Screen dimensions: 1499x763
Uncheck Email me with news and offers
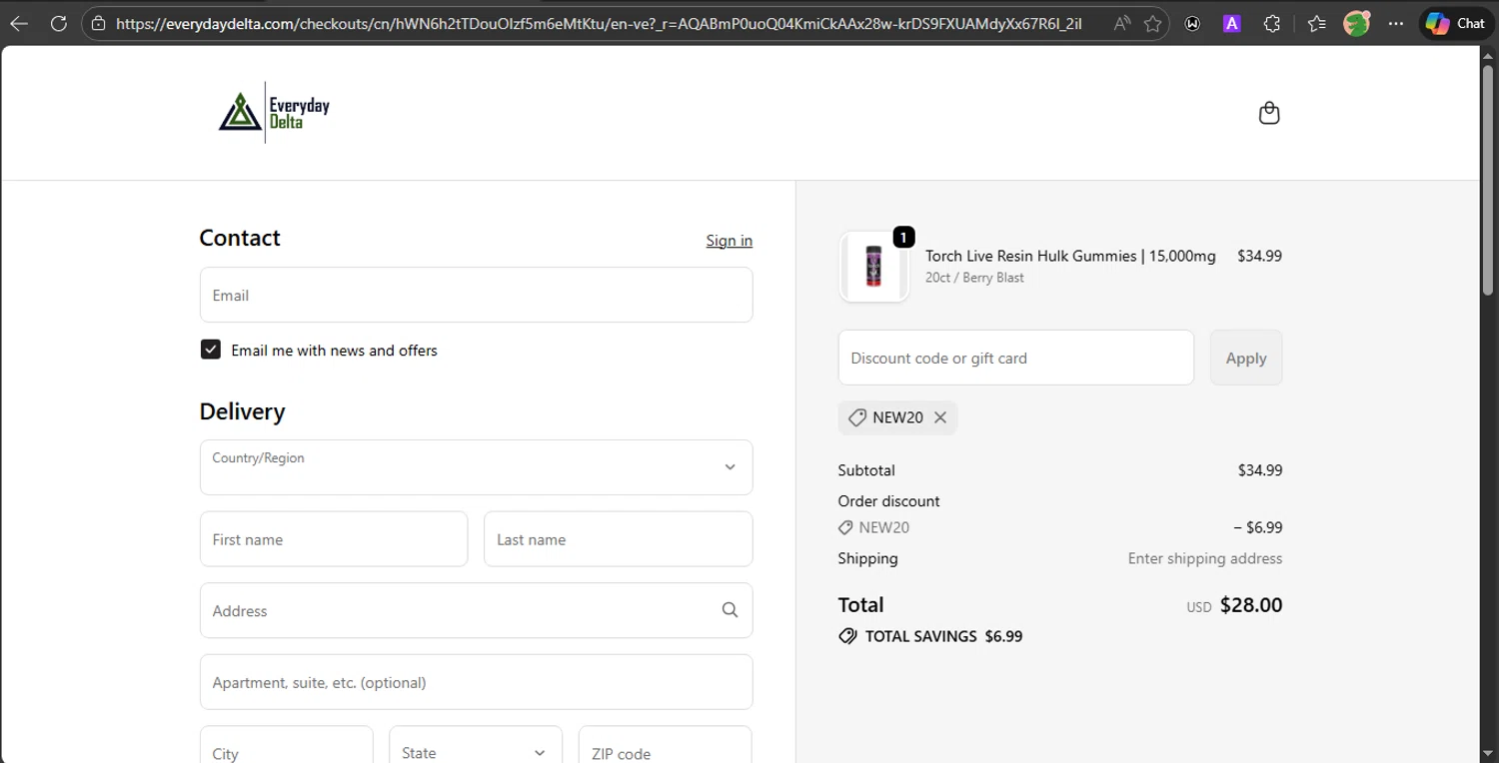tap(210, 350)
